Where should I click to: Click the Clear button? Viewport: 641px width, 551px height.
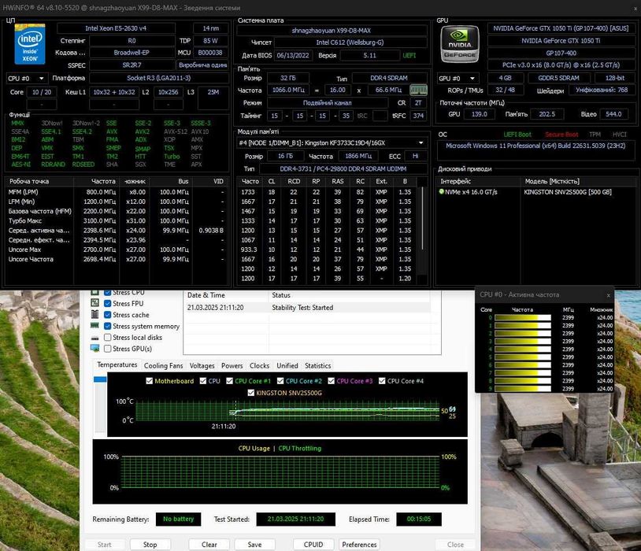tap(209, 545)
